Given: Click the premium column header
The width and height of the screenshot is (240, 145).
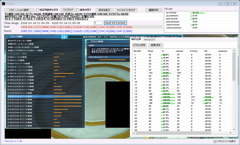Looking at the screenshot, I should (x=223, y=51).
